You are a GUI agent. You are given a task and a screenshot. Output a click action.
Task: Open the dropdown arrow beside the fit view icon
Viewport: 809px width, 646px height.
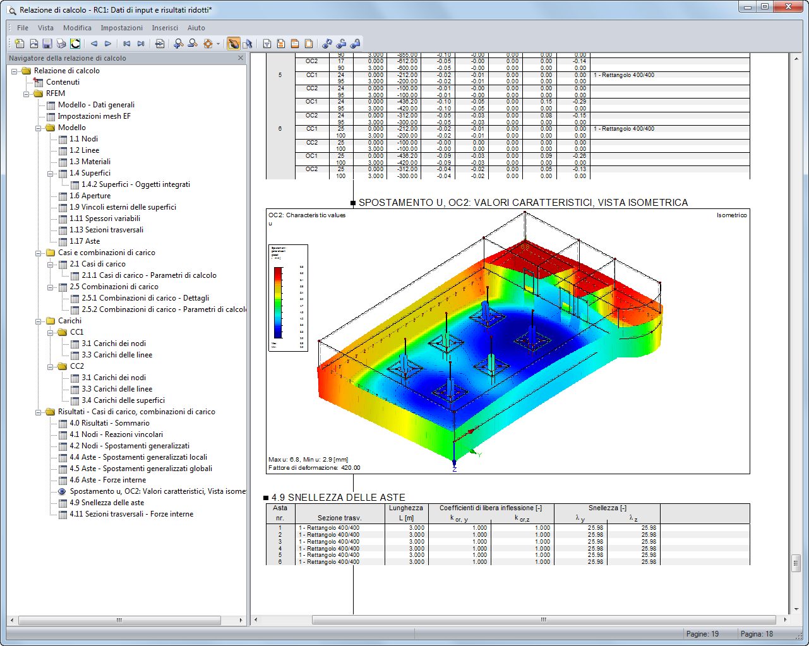point(218,44)
